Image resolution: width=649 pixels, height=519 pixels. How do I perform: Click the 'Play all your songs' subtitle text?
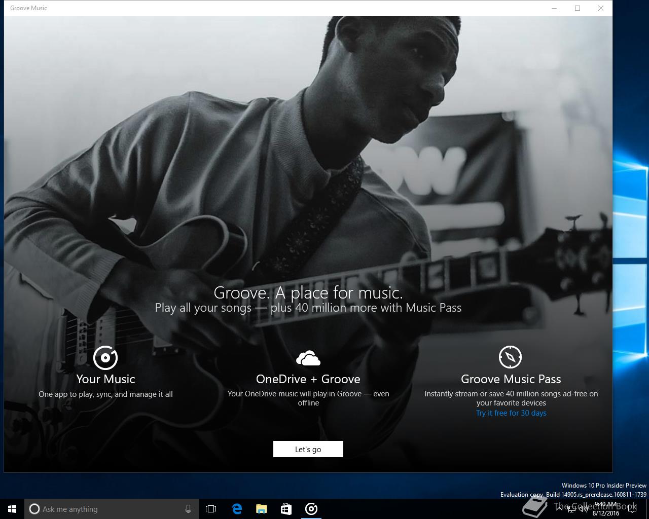(x=308, y=308)
